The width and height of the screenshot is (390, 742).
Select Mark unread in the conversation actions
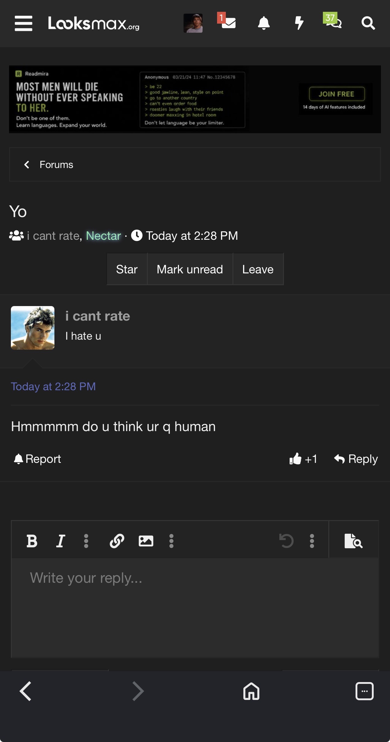(190, 269)
